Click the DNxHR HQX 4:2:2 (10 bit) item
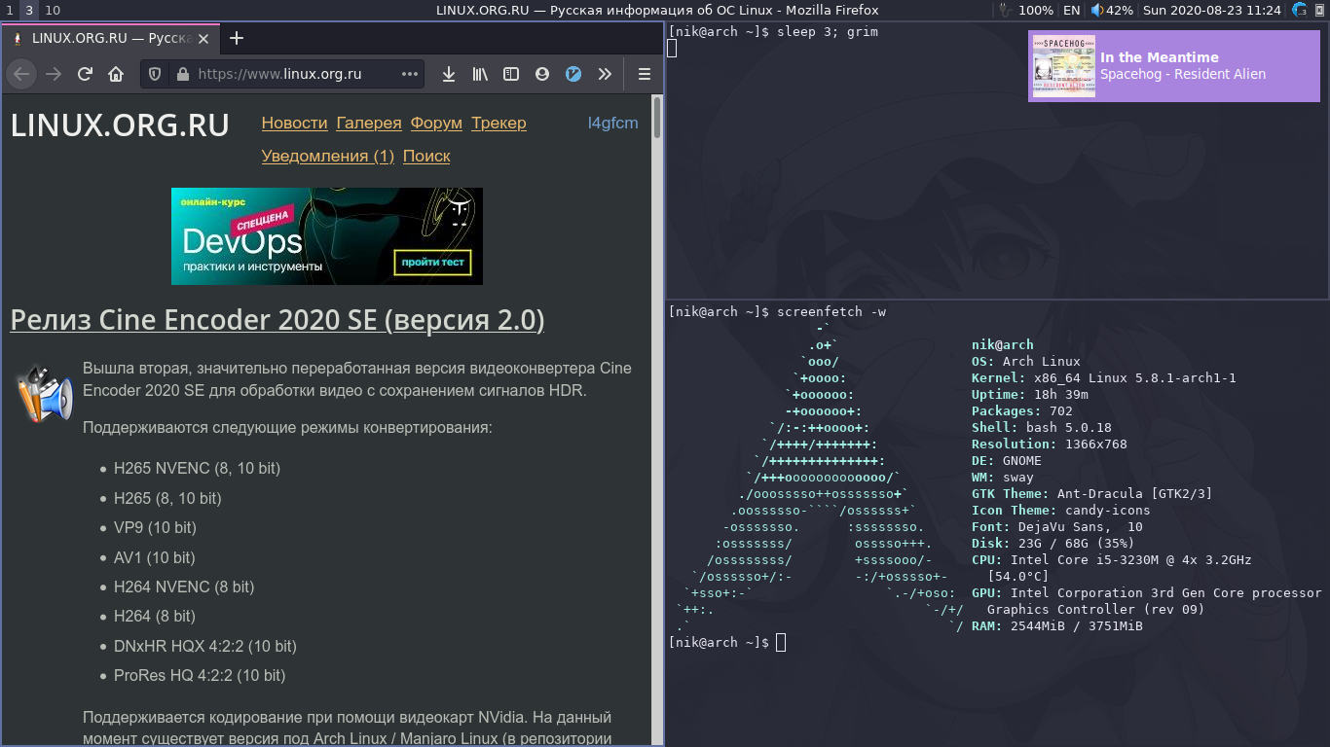Image resolution: width=1330 pixels, height=747 pixels. [205, 646]
